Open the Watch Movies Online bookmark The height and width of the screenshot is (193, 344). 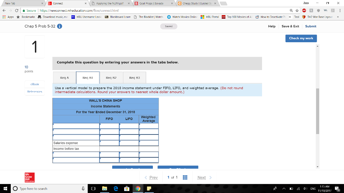point(182,17)
